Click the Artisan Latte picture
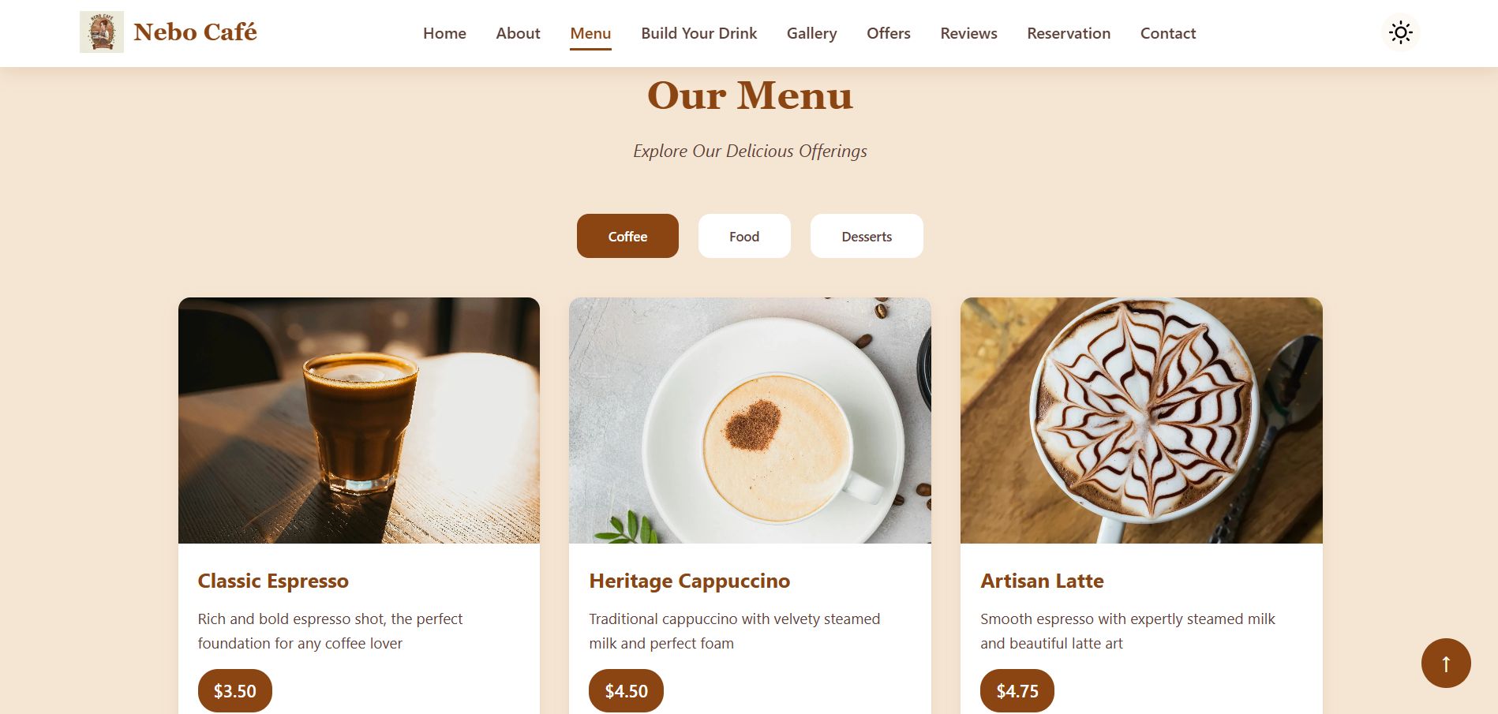 [x=1141, y=421]
